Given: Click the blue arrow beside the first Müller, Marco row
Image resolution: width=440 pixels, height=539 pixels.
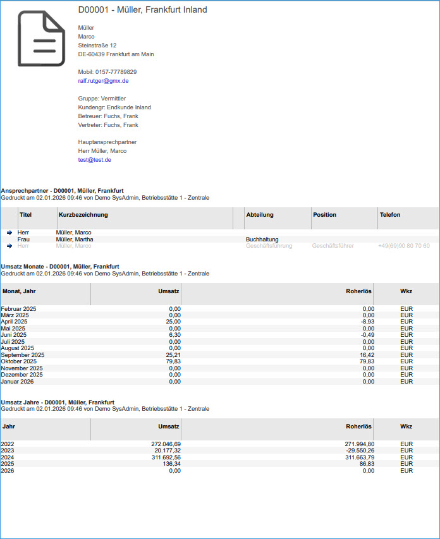Looking at the screenshot, I should 9,233.
